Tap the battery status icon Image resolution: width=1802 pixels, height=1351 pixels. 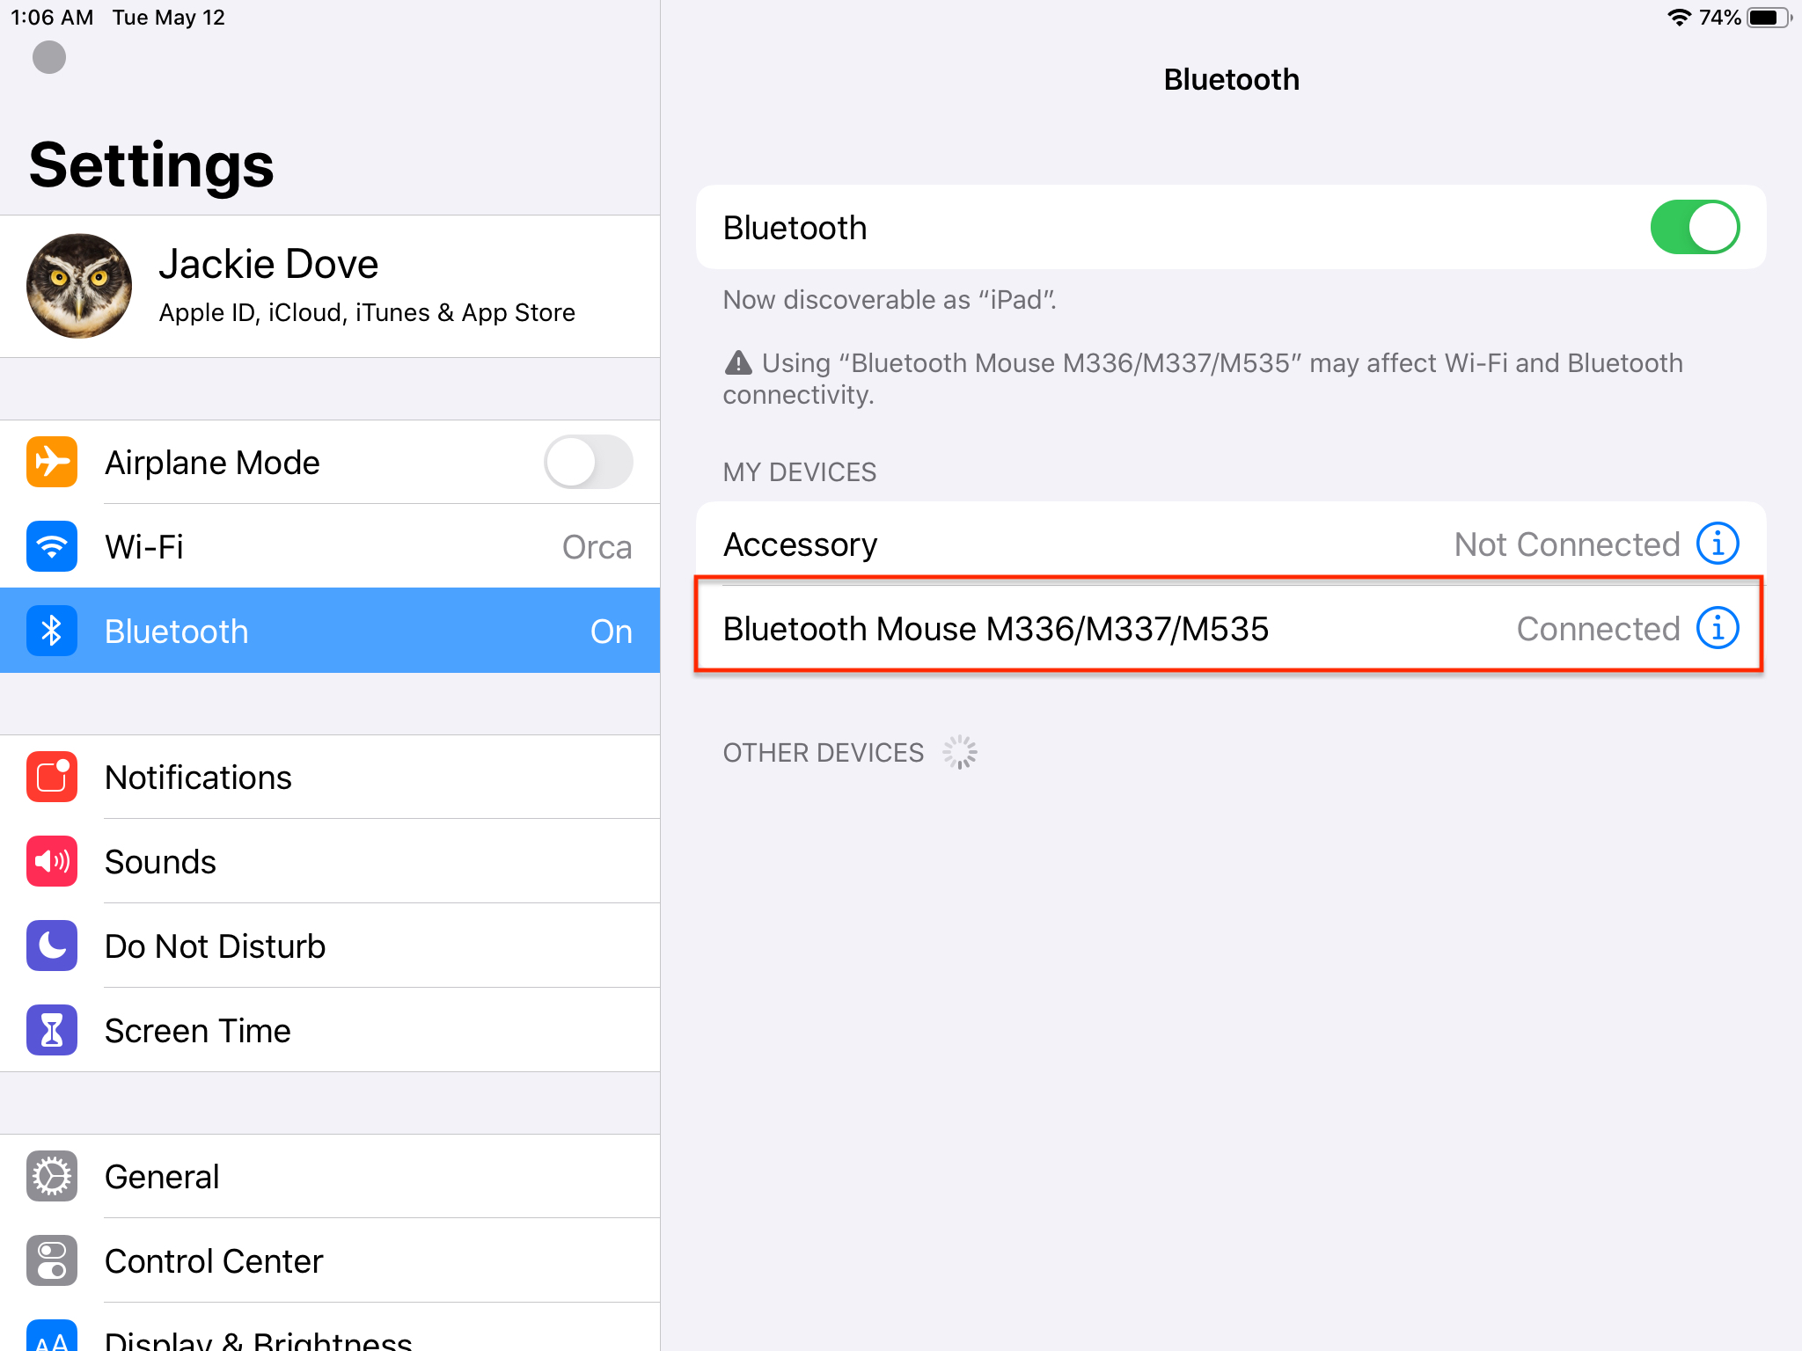tap(1769, 18)
